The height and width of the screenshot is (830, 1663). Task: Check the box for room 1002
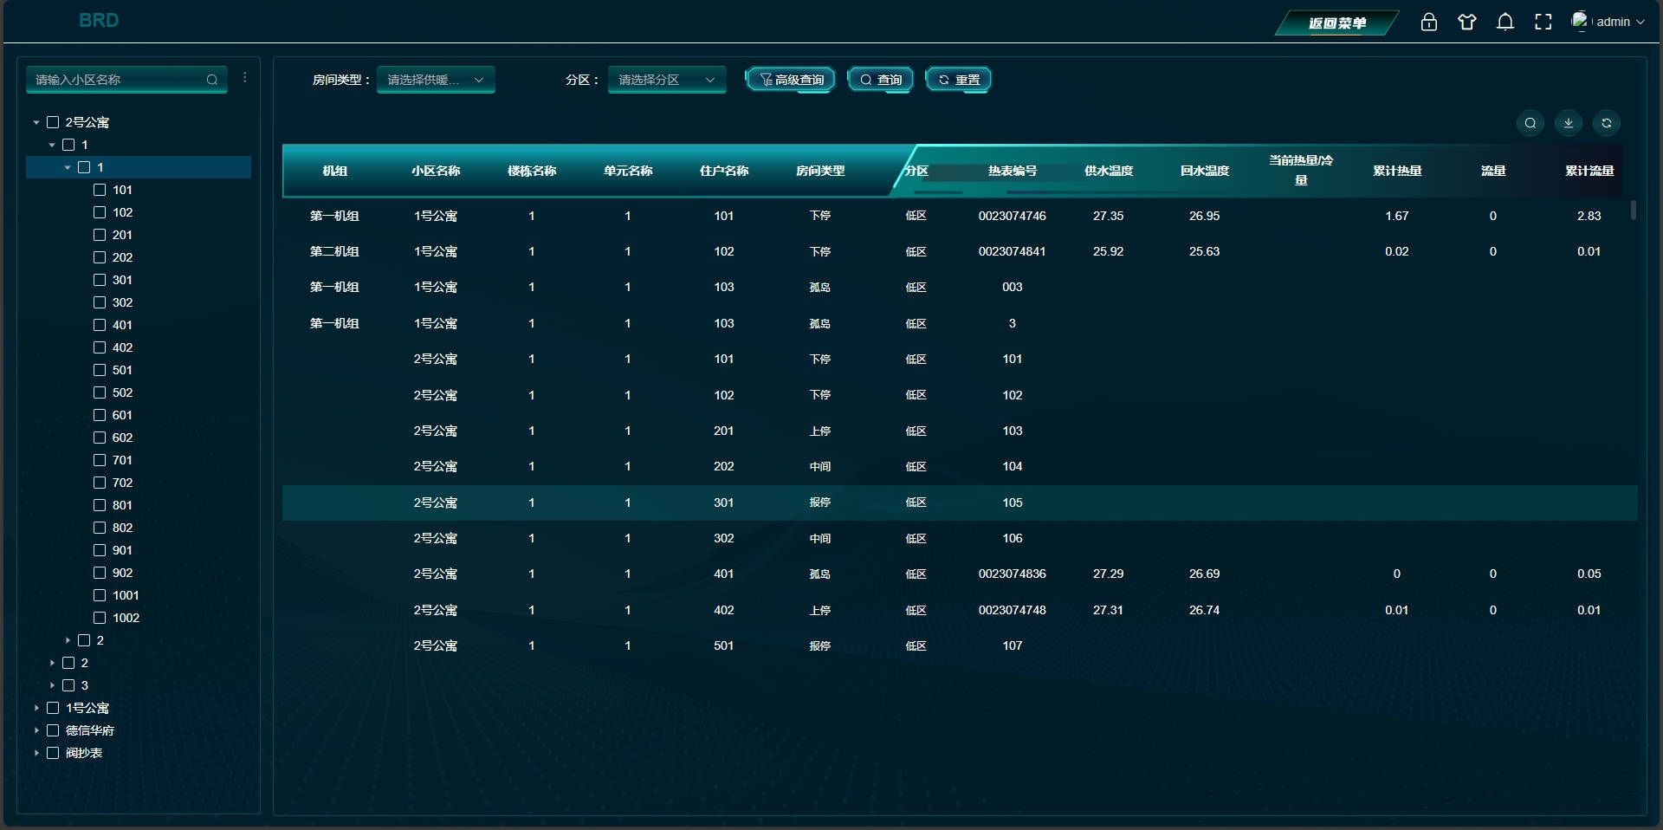(x=100, y=618)
